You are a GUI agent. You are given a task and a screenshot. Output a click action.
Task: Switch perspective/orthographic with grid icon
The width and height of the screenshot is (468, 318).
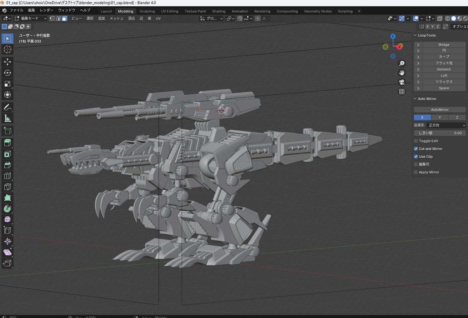pos(402,92)
